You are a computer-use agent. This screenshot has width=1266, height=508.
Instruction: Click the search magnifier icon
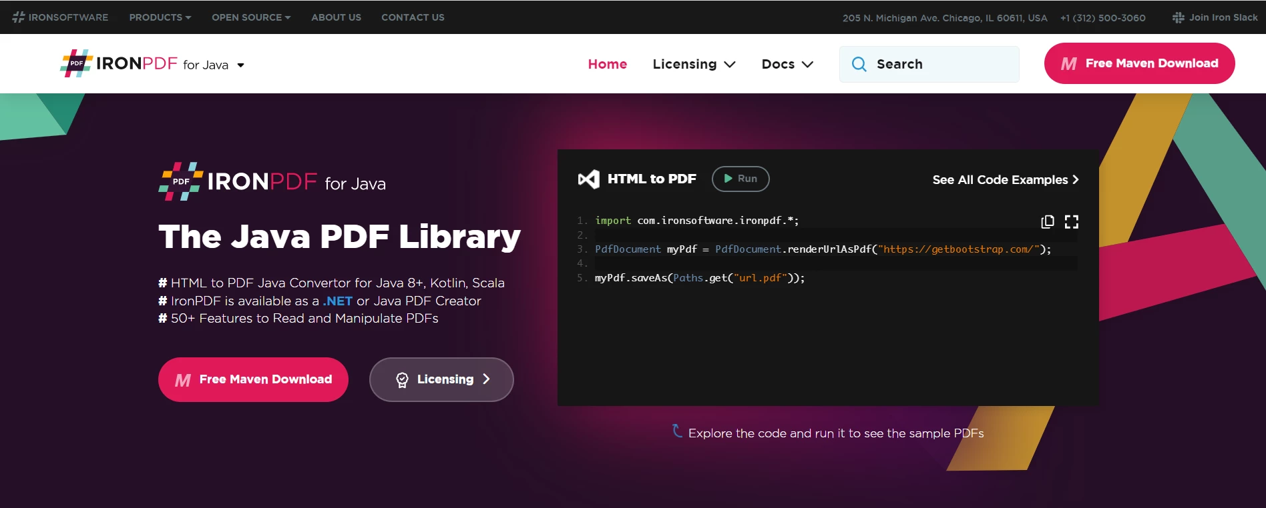coord(859,64)
